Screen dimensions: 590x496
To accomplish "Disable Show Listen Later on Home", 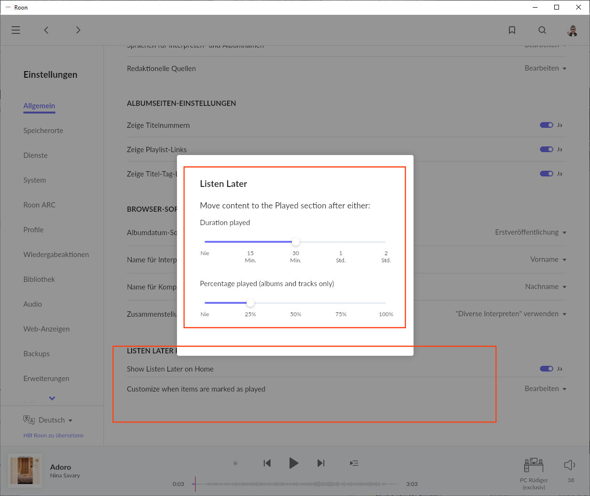I will [546, 369].
